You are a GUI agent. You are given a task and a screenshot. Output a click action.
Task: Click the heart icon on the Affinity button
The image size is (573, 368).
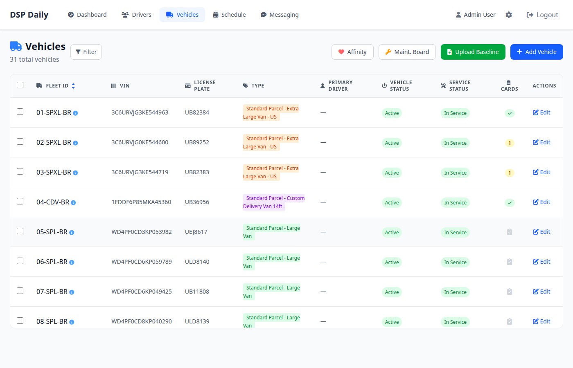(x=341, y=52)
